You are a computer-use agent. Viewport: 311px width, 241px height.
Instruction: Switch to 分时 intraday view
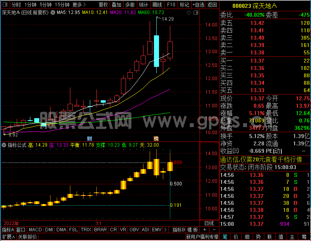[16, 5]
